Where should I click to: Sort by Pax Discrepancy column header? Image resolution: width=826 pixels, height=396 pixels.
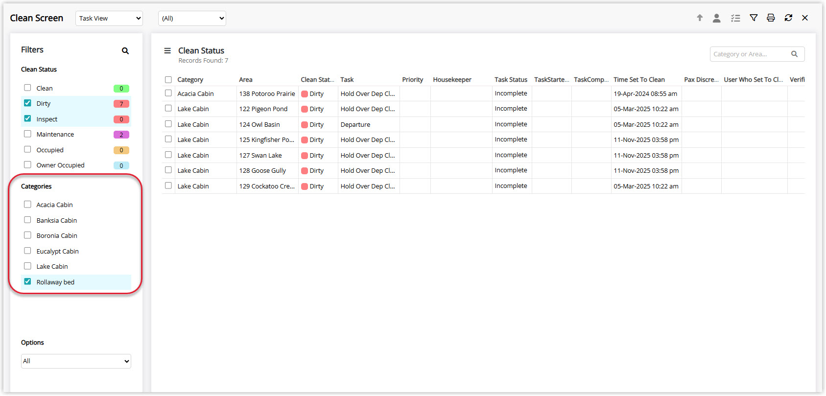point(701,80)
